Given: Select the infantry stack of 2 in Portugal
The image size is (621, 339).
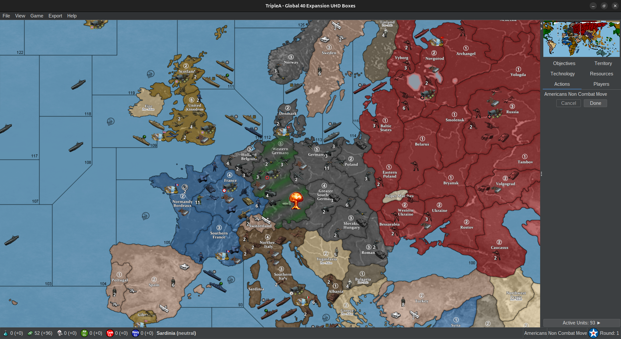Looking at the screenshot, I should (114, 292).
